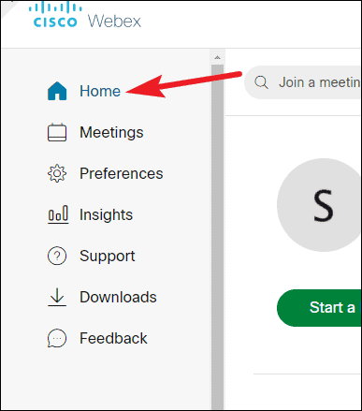Click the search magnifier icon
This screenshot has width=362, height=411.
(x=261, y=82)
